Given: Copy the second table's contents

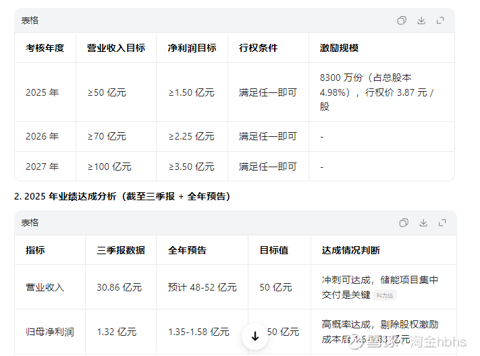Looking at the screenshot, I should pos(404,223).
